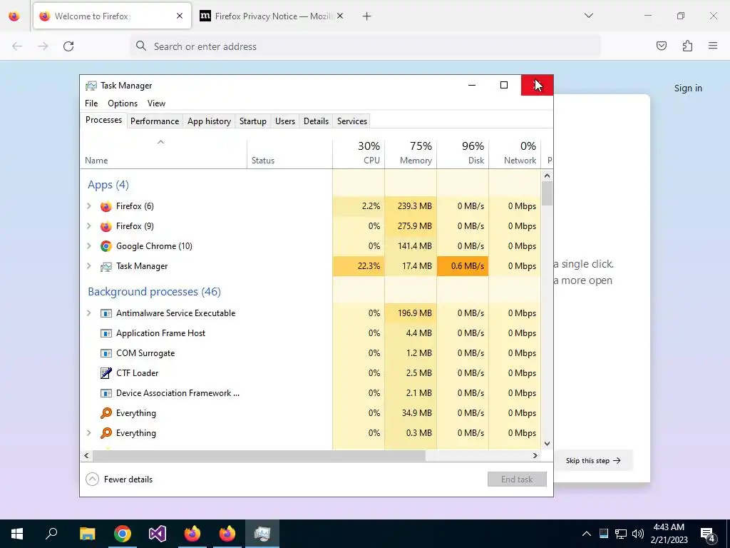Select the 275.9 MB memory cell
730x548 pixels.
coord(411,226)
